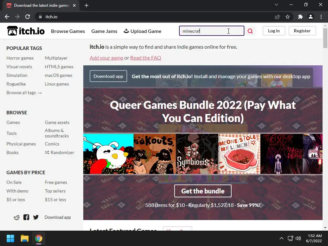View site info lock icon
This screenshot has width=328, height=246.
coord(40,17)
